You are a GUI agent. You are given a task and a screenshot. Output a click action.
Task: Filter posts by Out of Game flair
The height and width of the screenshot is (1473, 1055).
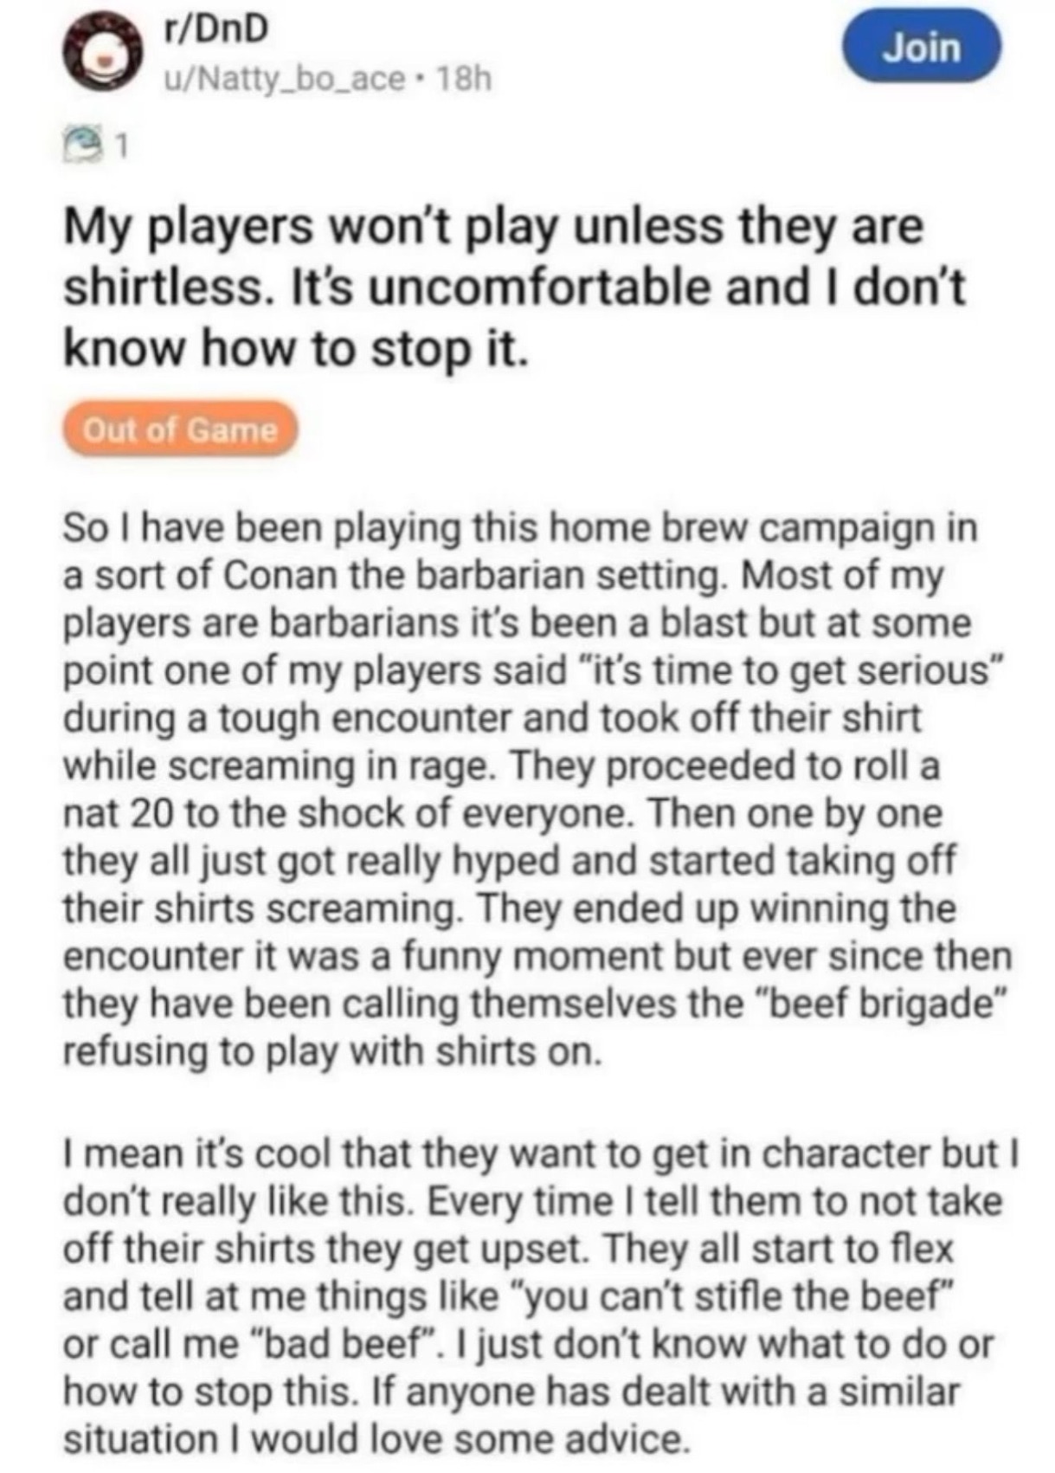pyautogui.click(x=179, y=429)
